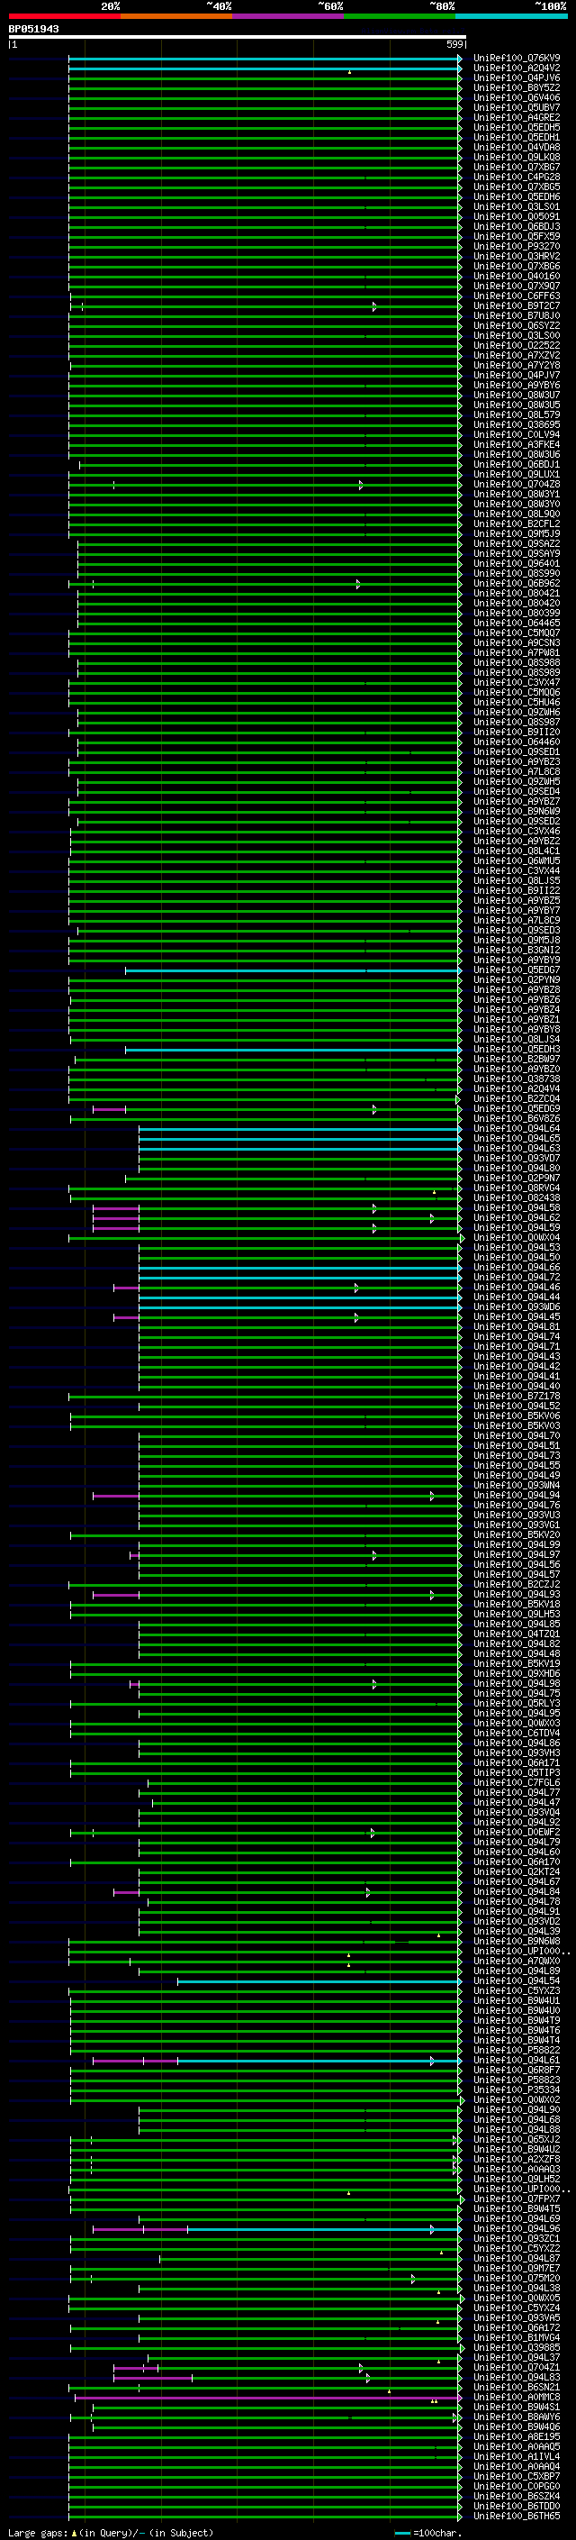Click the cyan ~100% identity color band

512,16
